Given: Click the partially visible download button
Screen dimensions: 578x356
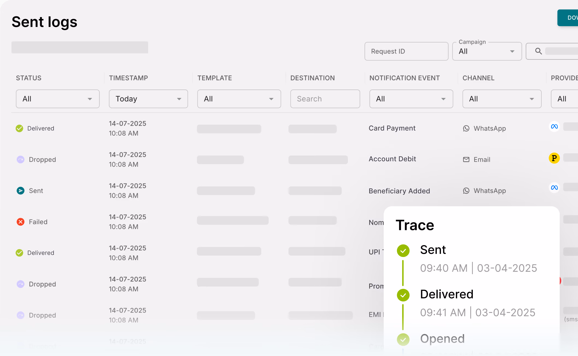Looking at the screenshot, I should click(x=568, y=18).
